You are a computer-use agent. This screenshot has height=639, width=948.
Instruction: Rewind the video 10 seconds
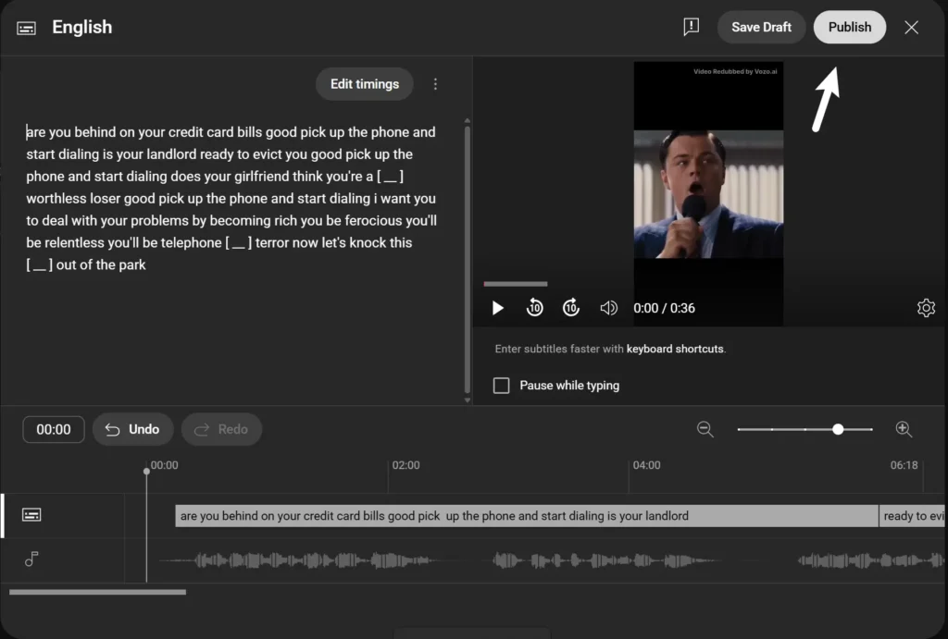pyautogui.click(x=534, y=307)
